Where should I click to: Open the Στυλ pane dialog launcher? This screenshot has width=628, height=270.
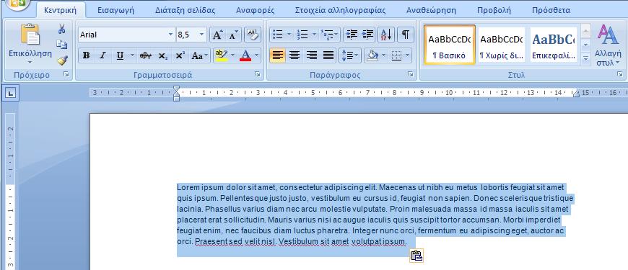pyautogui.click(x=619, y=74)
